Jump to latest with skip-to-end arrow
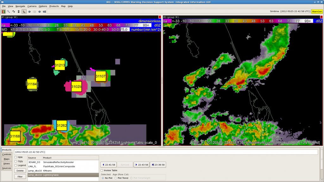 coord(45,11)
